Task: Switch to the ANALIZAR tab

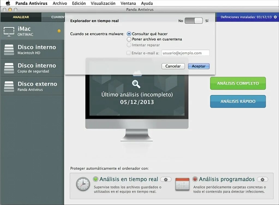Action: [21, 17]
